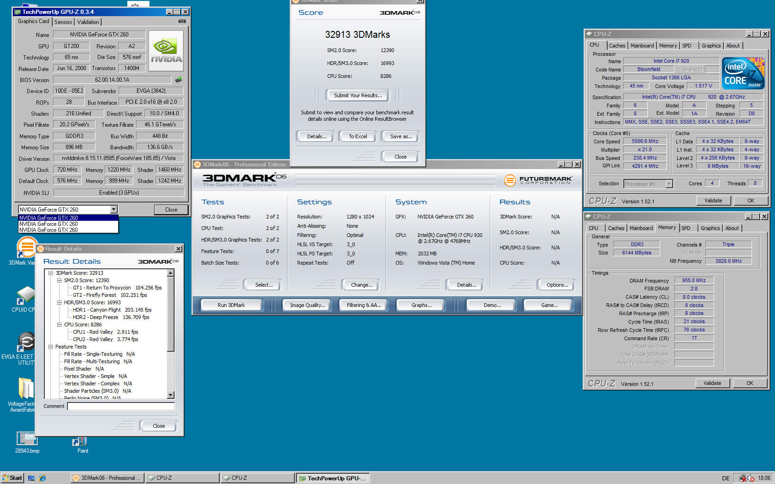Viewport: 775px width, 484px height.
Task: Collapse Feature Tests tree node
Action: 51,347
